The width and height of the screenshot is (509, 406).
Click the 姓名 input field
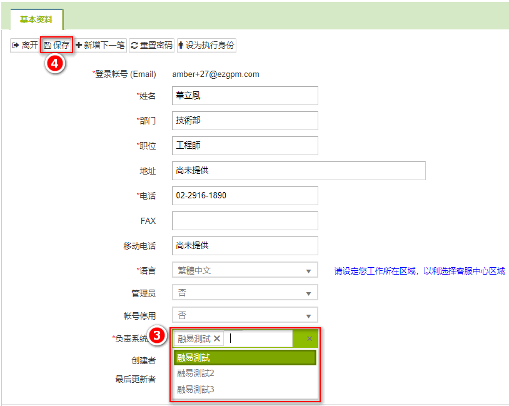[x=245, y=96]
